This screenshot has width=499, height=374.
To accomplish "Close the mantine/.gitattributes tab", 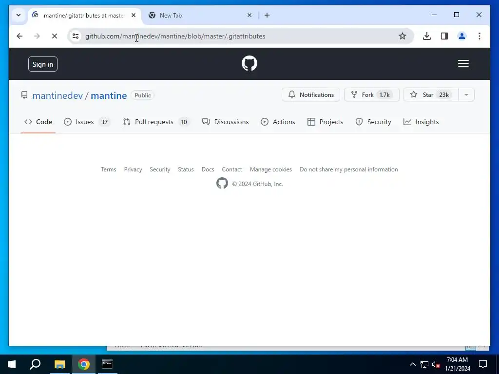I will click(x=134, y=15).
